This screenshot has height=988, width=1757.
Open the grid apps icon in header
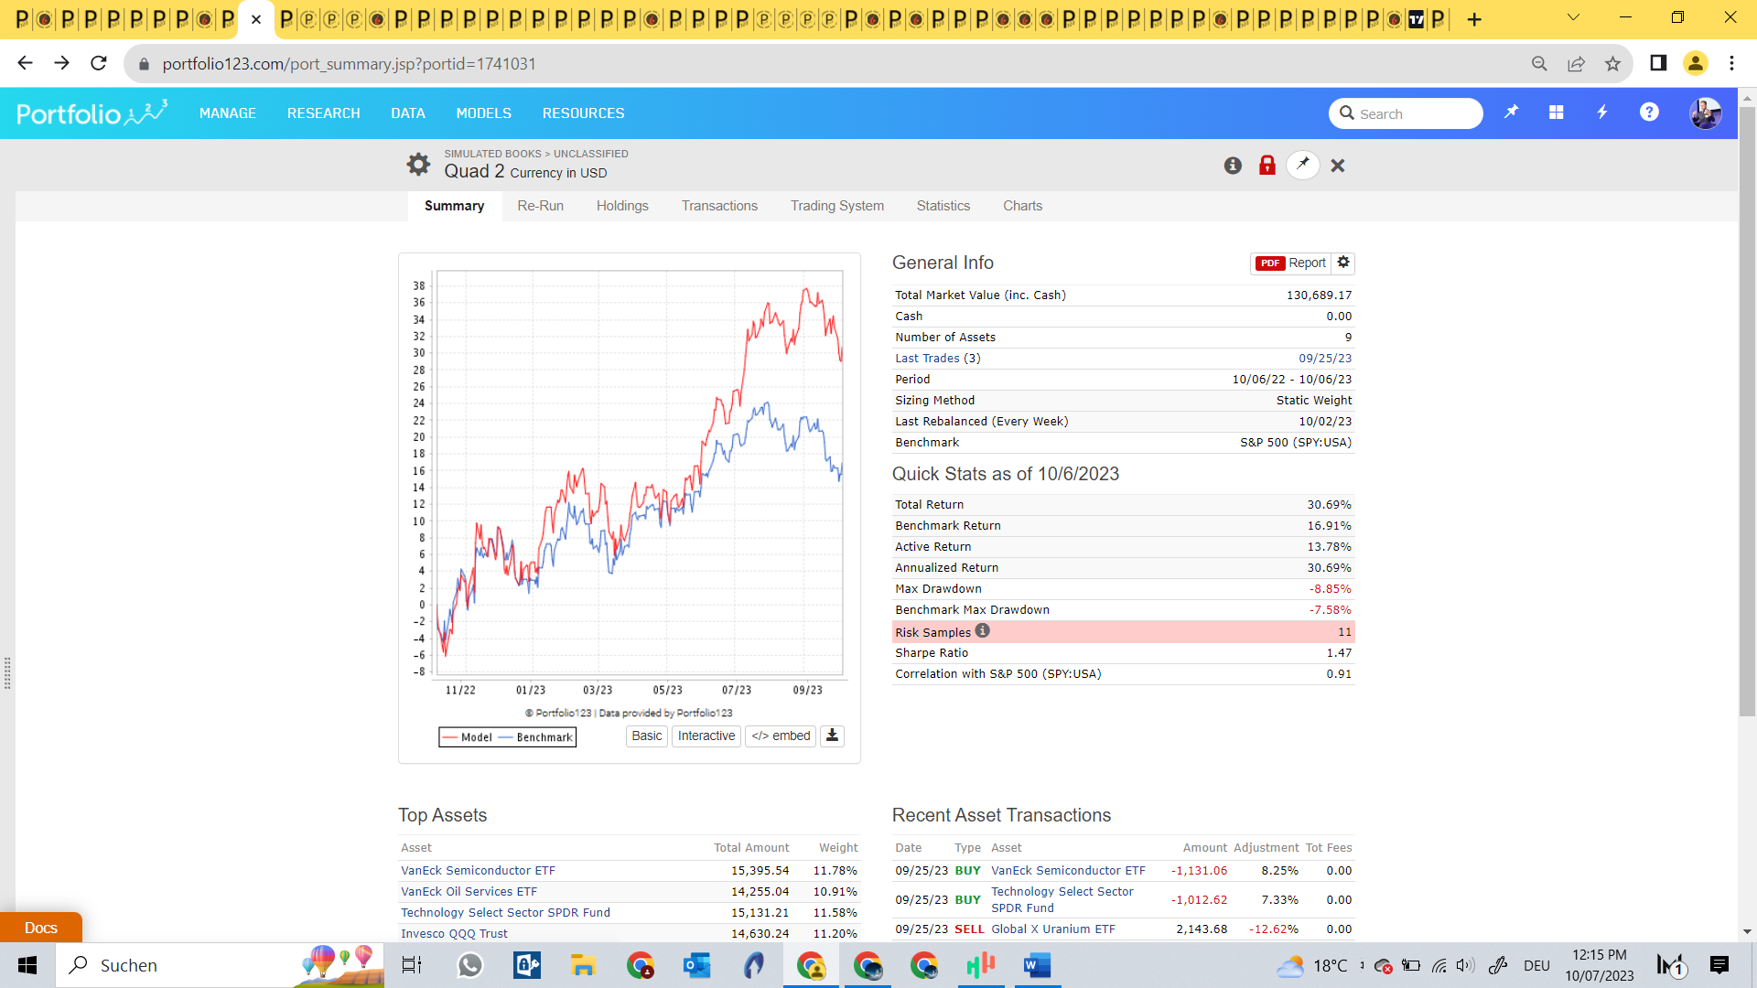(x=1556, y=113)
